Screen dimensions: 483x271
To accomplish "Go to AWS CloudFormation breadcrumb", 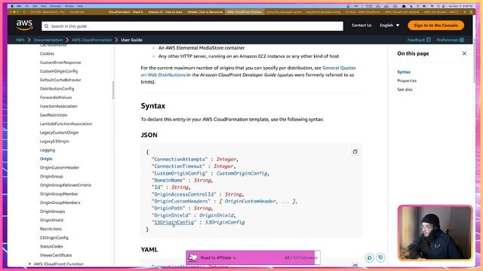I will click(x=91, y=40).
